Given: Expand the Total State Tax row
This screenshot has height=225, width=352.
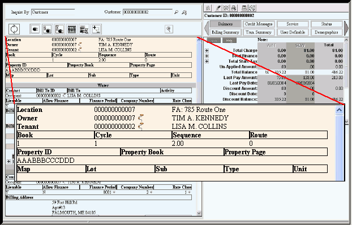Looking at the screenshot, I should (x=207, y=61).
